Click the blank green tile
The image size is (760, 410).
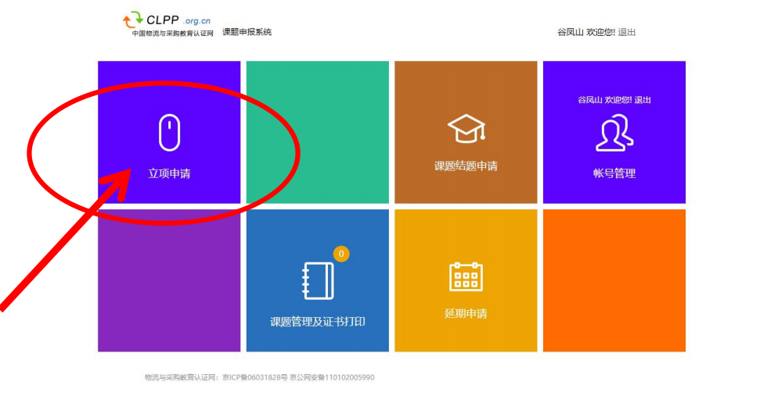(x=318, y=132)
